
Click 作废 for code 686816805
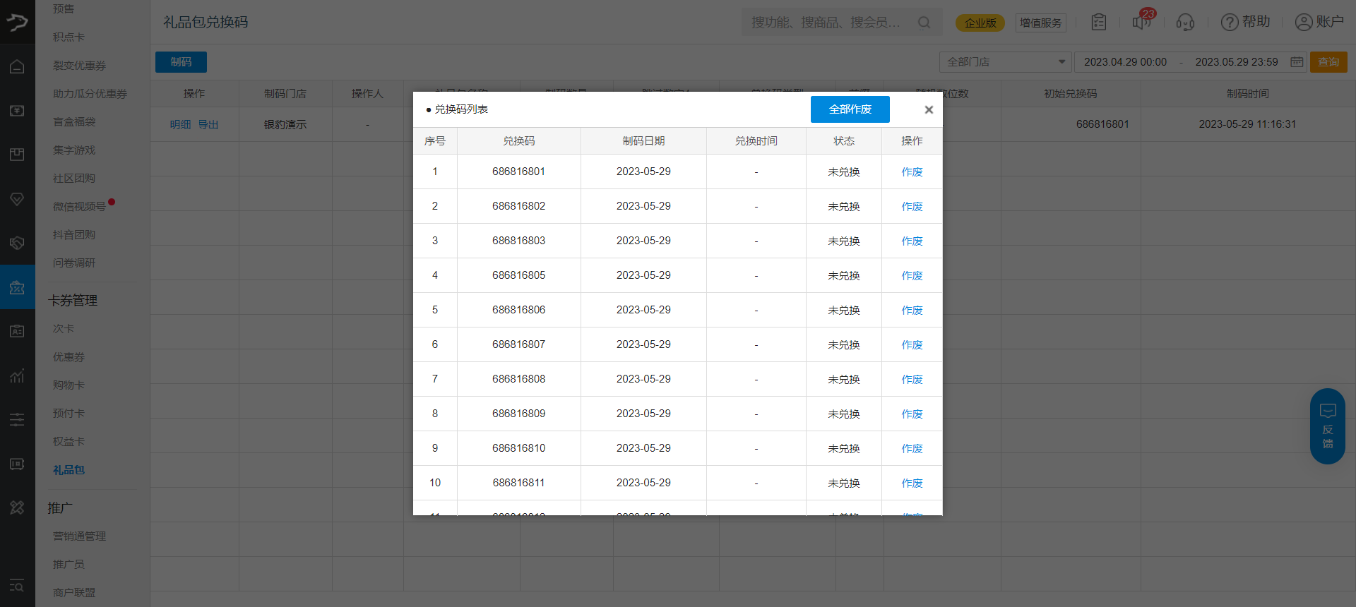point(912,275)
